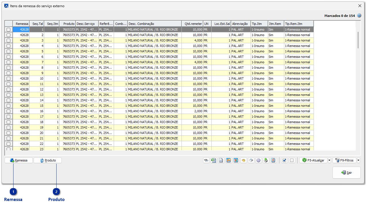This screenshot has width=367, height=207.
Task: Open the gear settings icon
Action: click(x=258, y=161)
